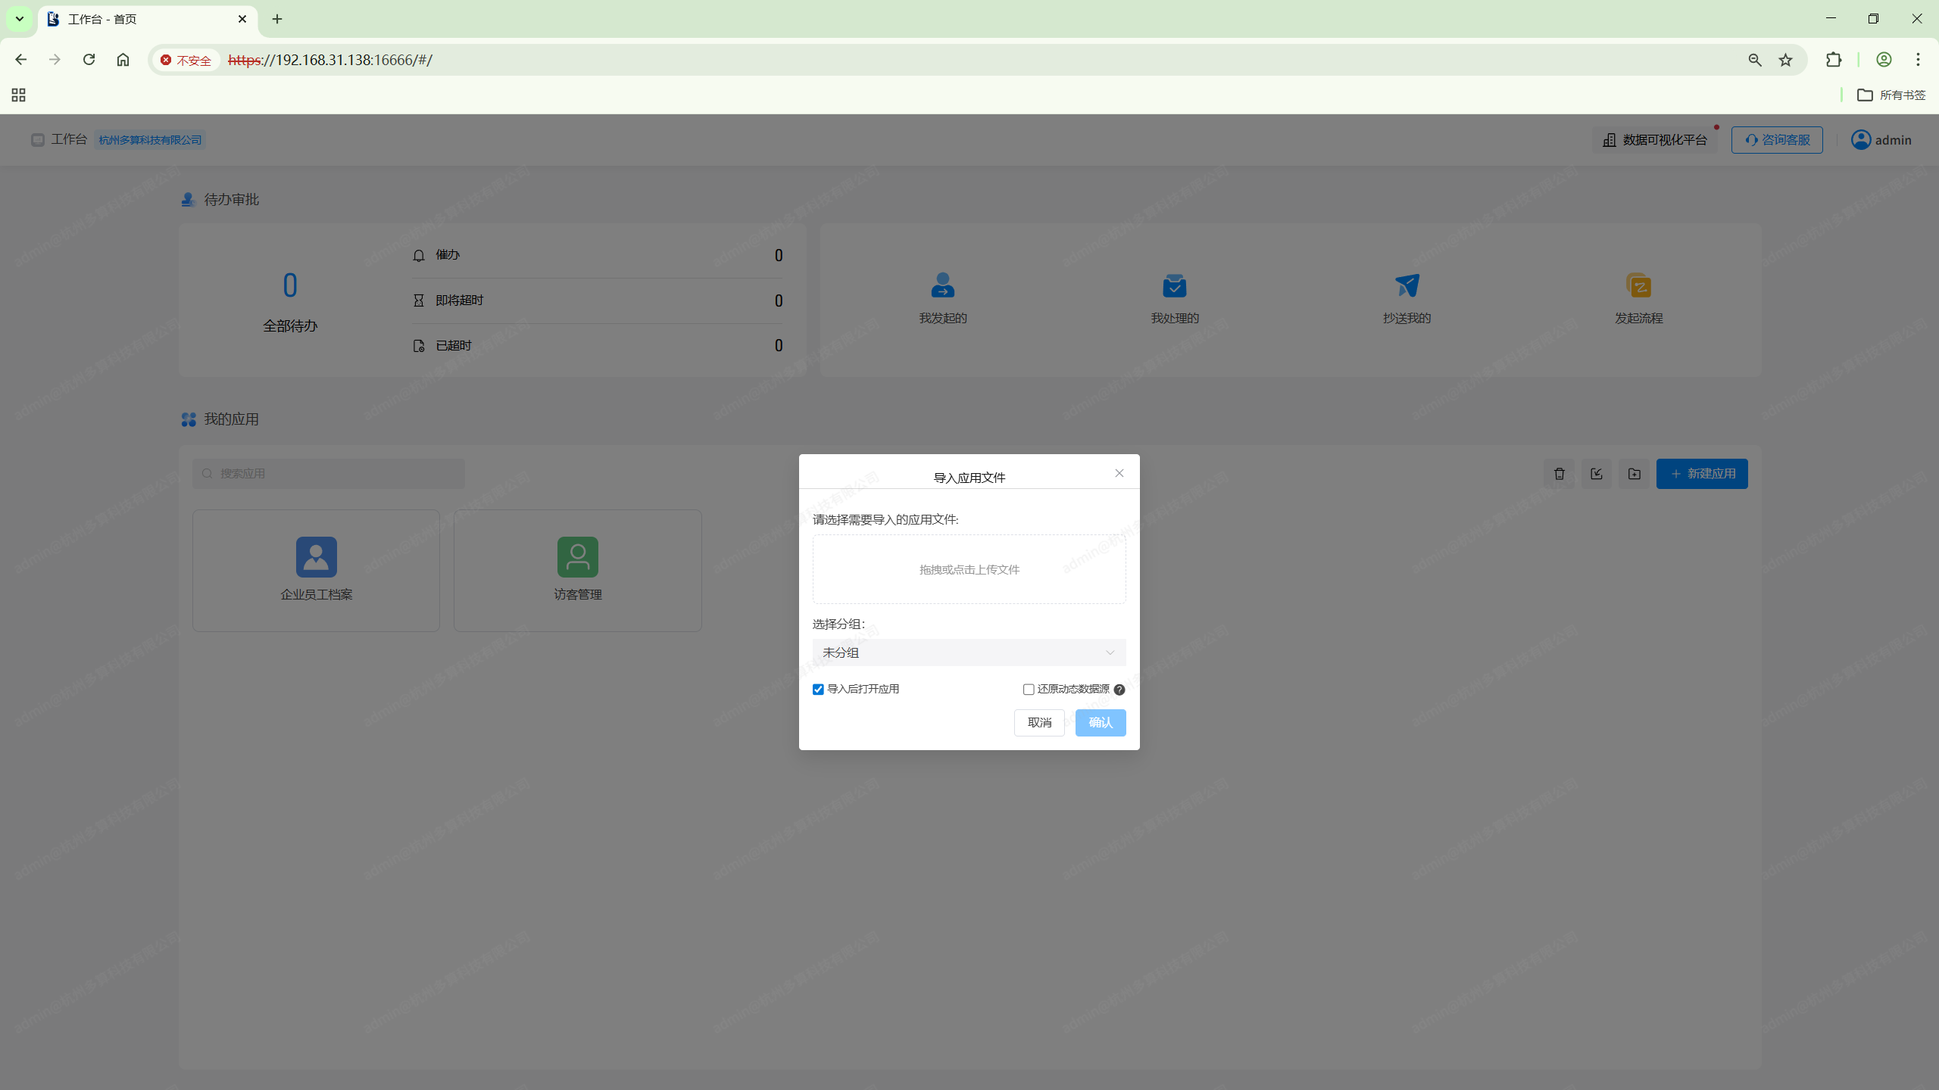Close the import application file dialog
This screenshot has width=1939, height=1090.
pos(1119,473)
